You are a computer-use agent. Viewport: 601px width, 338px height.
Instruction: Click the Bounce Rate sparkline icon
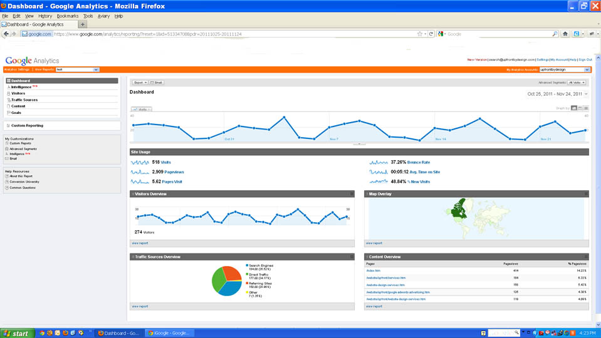379,162
